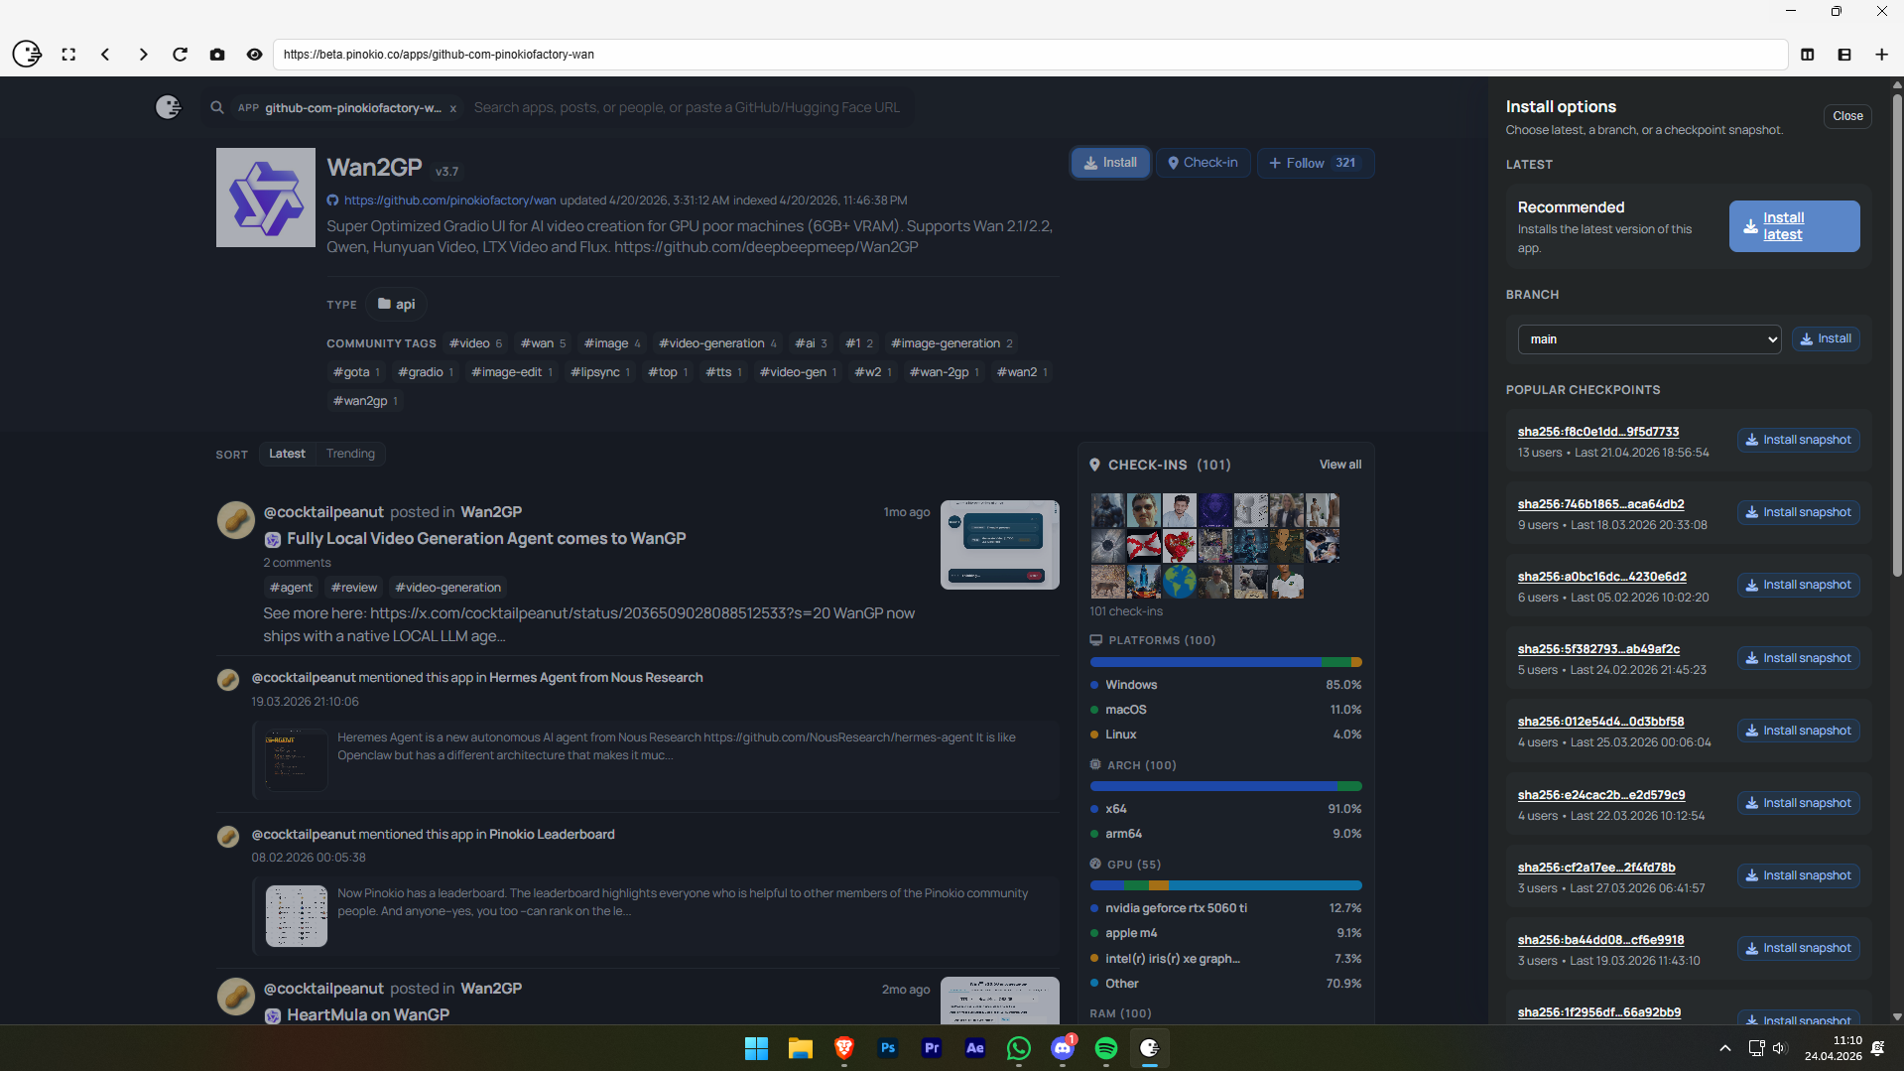Open the Fully Local Video Generation Agent post
The image size is (1904, 1071).
tap(486, 538)
